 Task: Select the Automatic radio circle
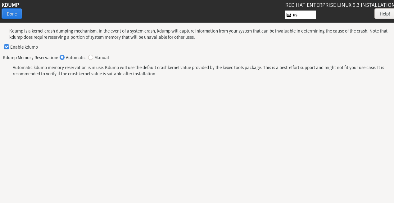62,57
